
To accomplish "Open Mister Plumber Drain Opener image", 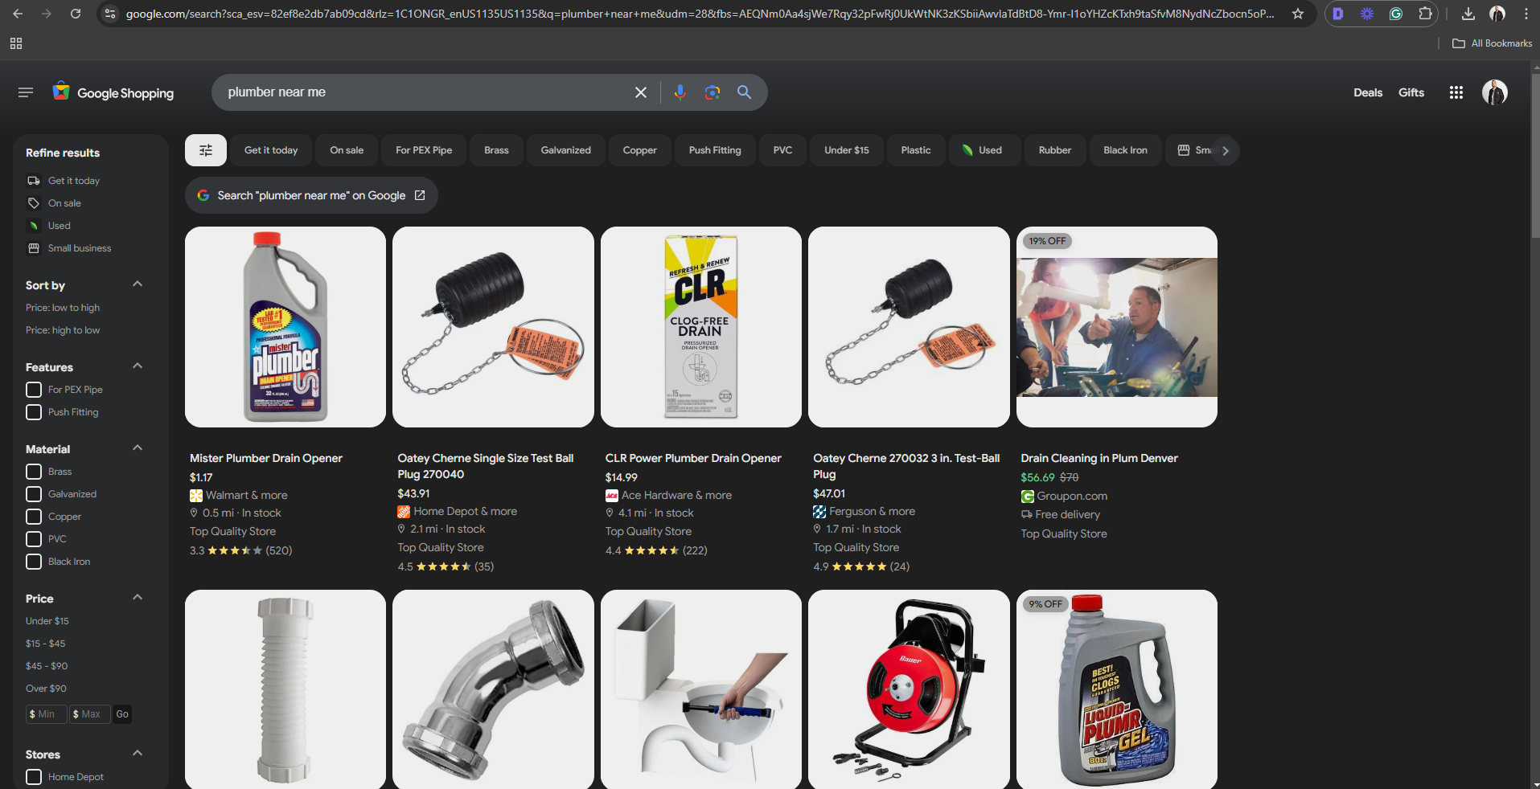I will click(x=285, y=327).
